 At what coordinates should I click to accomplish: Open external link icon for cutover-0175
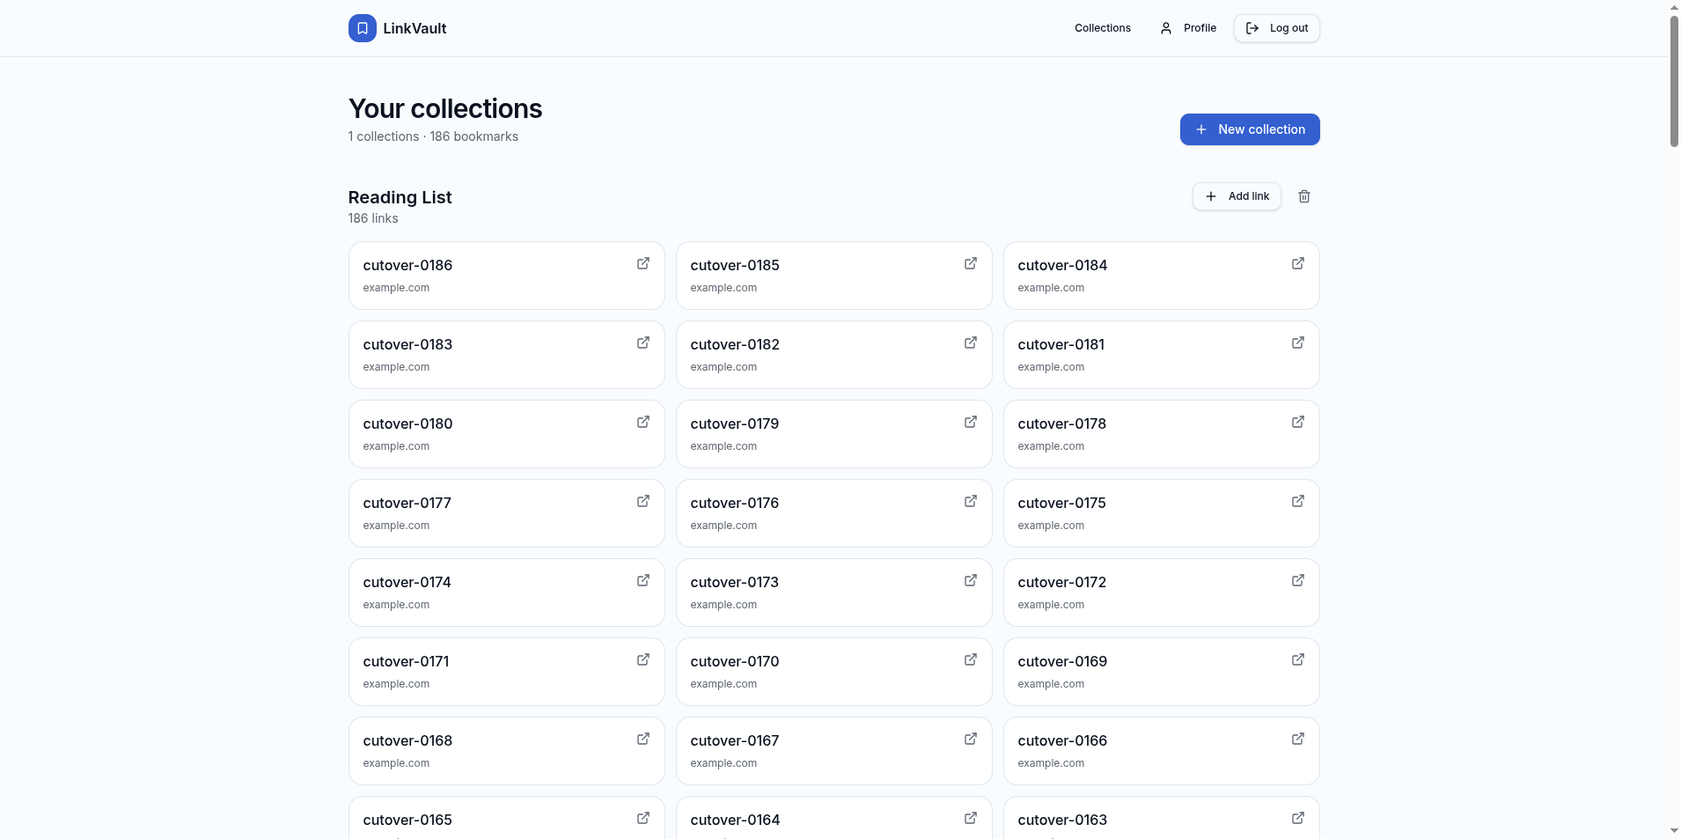[x=1298, y=501]
